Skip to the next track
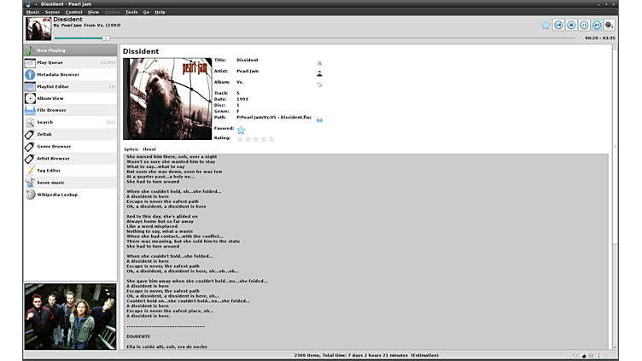This screenshot has width=642, height=361. 597,25
